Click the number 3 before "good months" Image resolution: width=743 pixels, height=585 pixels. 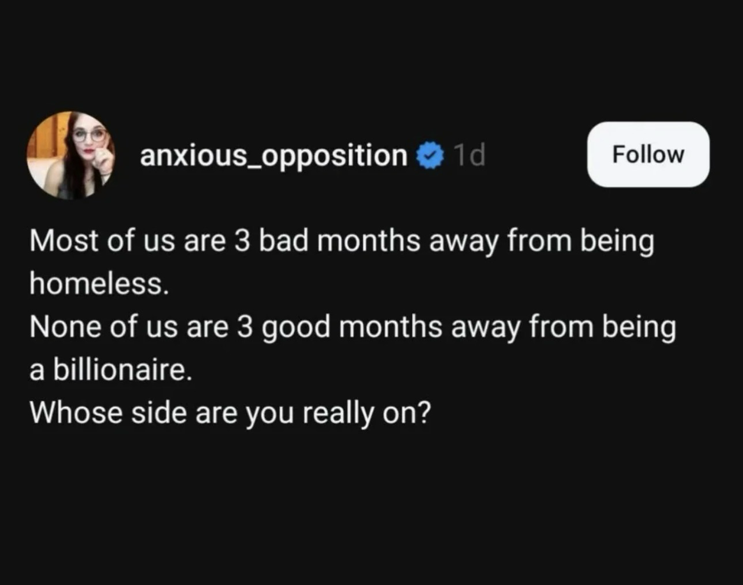tap(245, 327)
